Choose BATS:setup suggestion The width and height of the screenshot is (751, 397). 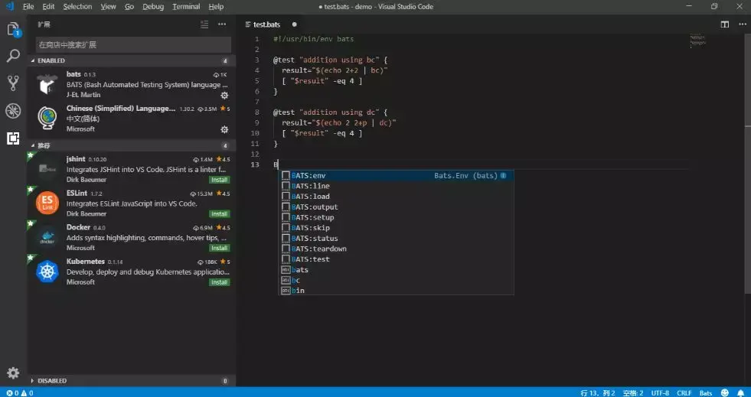coord(396,218)
